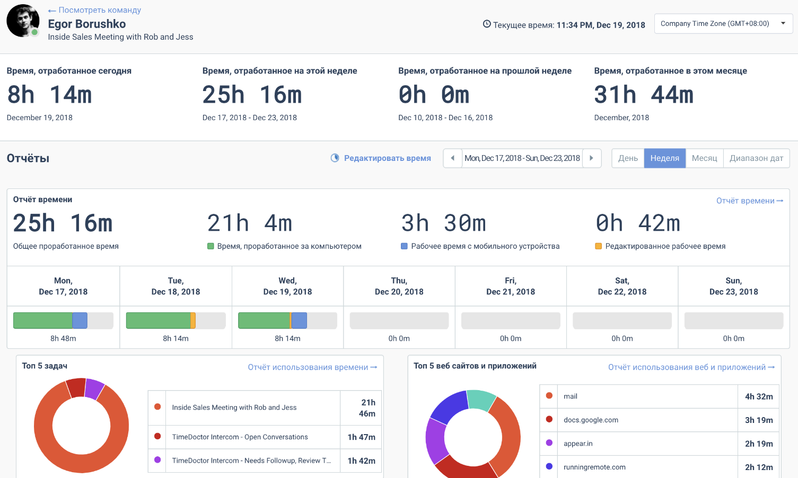Click the clock icon beside current time
This screenshot has width=798, height=478.
pos(487,24)
